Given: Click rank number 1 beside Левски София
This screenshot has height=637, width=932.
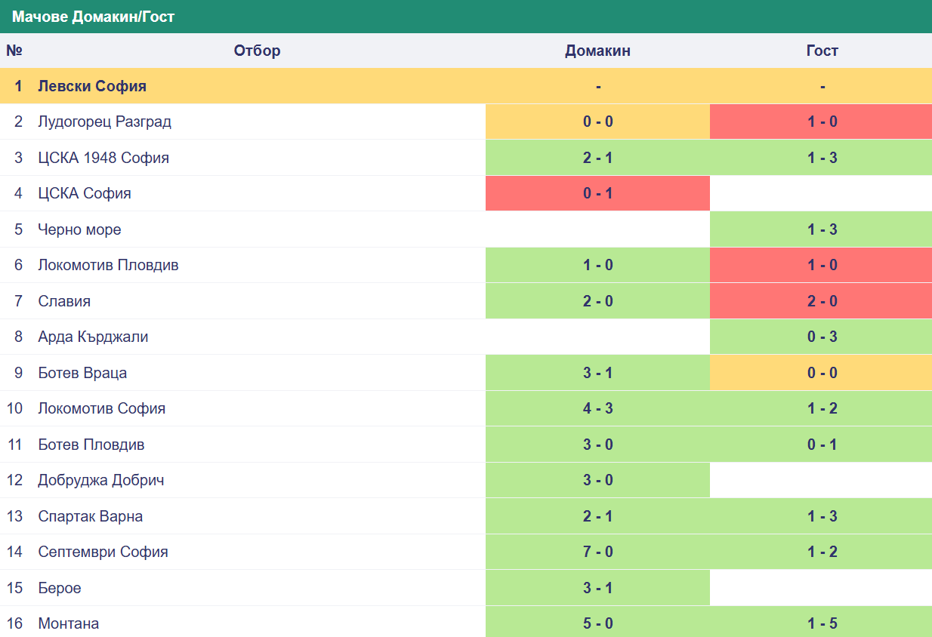Looking at the screenshot, I should coord(18,86).
